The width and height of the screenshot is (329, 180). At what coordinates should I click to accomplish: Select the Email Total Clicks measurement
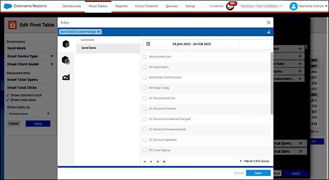click(31, 88)
